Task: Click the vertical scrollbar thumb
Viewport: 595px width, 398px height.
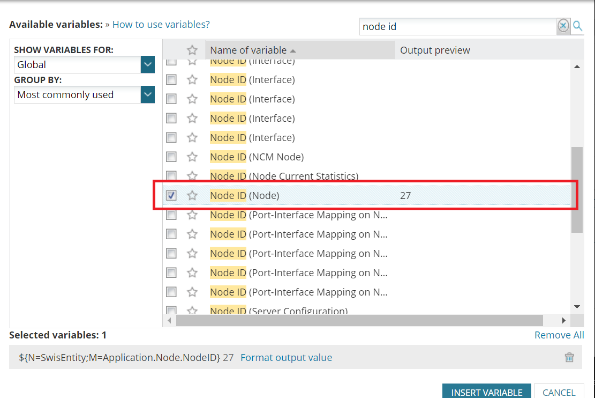Action: (577, 189)
